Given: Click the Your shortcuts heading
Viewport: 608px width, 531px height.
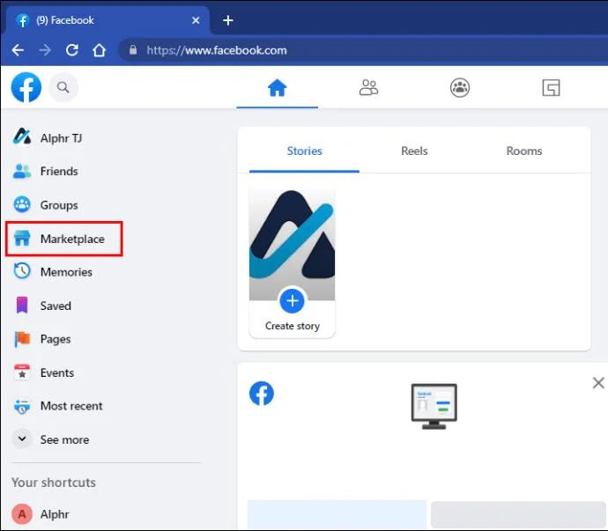Looking at the screenshot, I should click(54, 483).
